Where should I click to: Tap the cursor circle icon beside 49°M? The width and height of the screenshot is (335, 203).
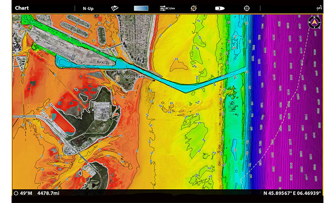[x=16, y=193]
